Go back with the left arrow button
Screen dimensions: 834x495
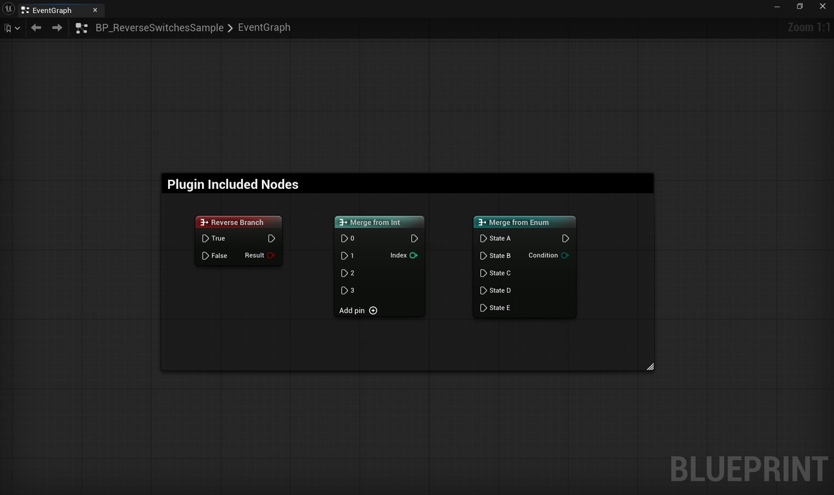(36, 28)
